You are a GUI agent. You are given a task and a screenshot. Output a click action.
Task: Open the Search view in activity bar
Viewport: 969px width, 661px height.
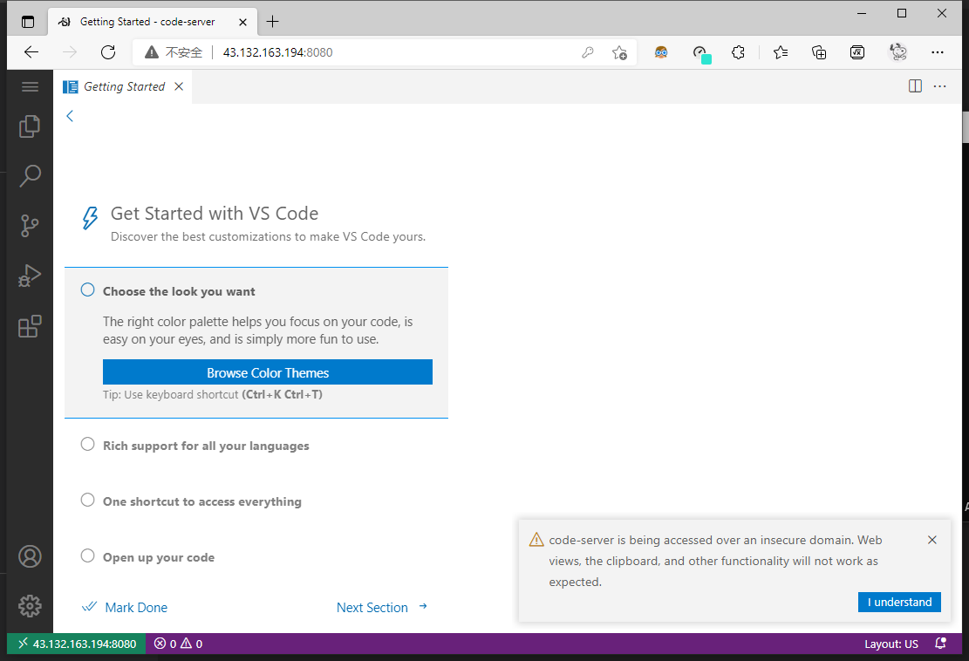pyautogui.click(x=30, y=176)
